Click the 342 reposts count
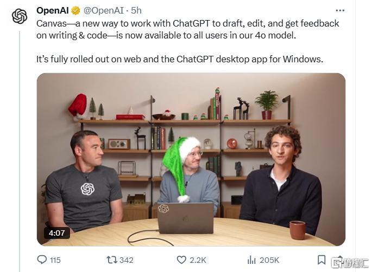The width and height of the screenshot is (372, 272). pos(126,260)
